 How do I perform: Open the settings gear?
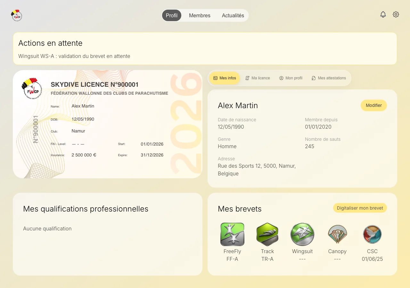[x=396, y=14]
